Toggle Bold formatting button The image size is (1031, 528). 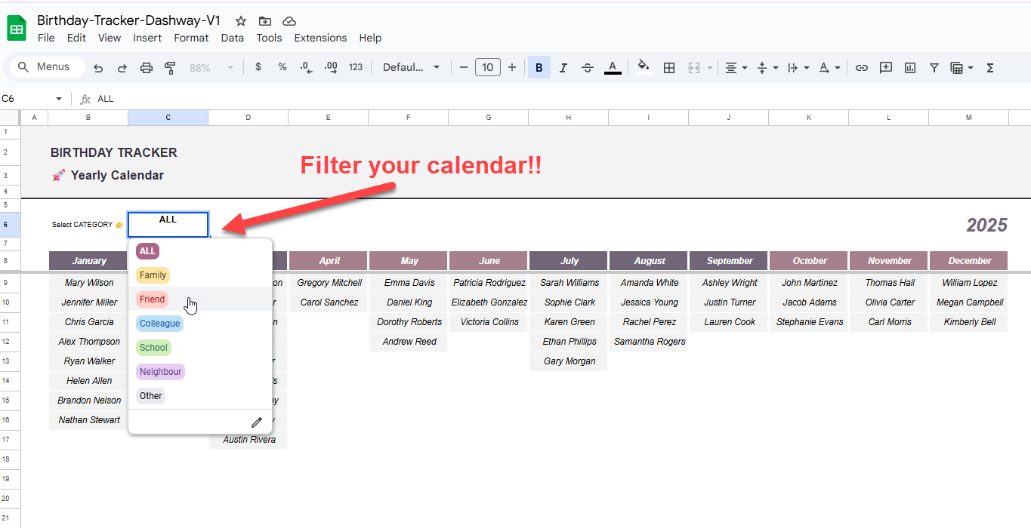coord(539,68)
